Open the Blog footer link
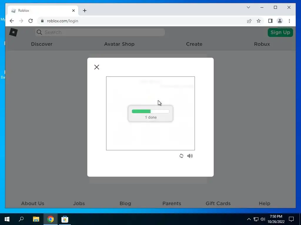301x225 pixels. pos(125,203)
